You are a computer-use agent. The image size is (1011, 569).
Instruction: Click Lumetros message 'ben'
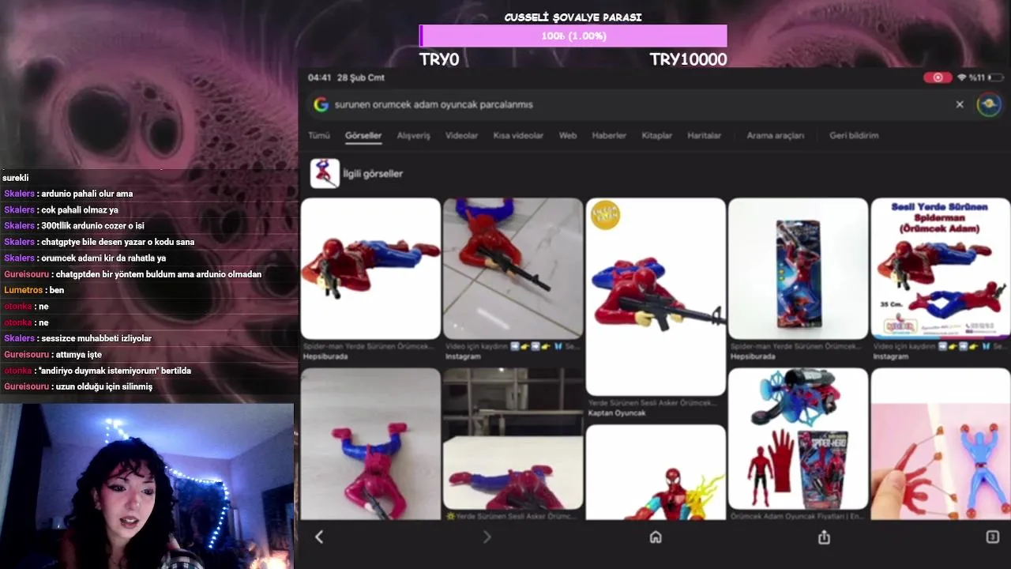[x=57, y=291]
